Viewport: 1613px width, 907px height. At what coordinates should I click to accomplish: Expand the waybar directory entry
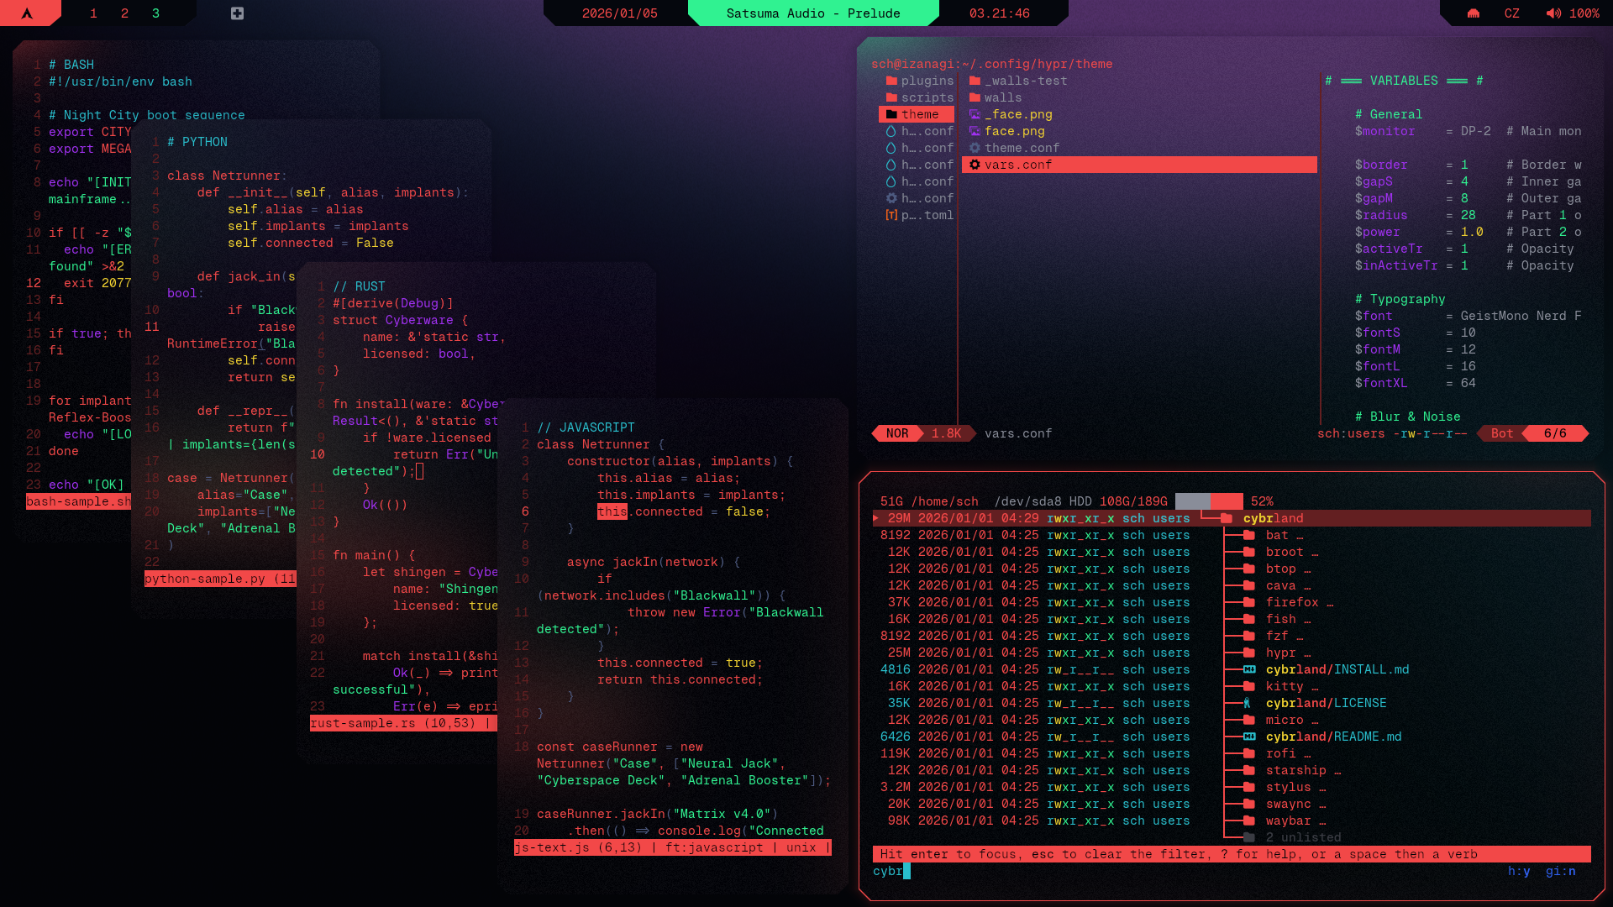click(x=1288, y=820)
